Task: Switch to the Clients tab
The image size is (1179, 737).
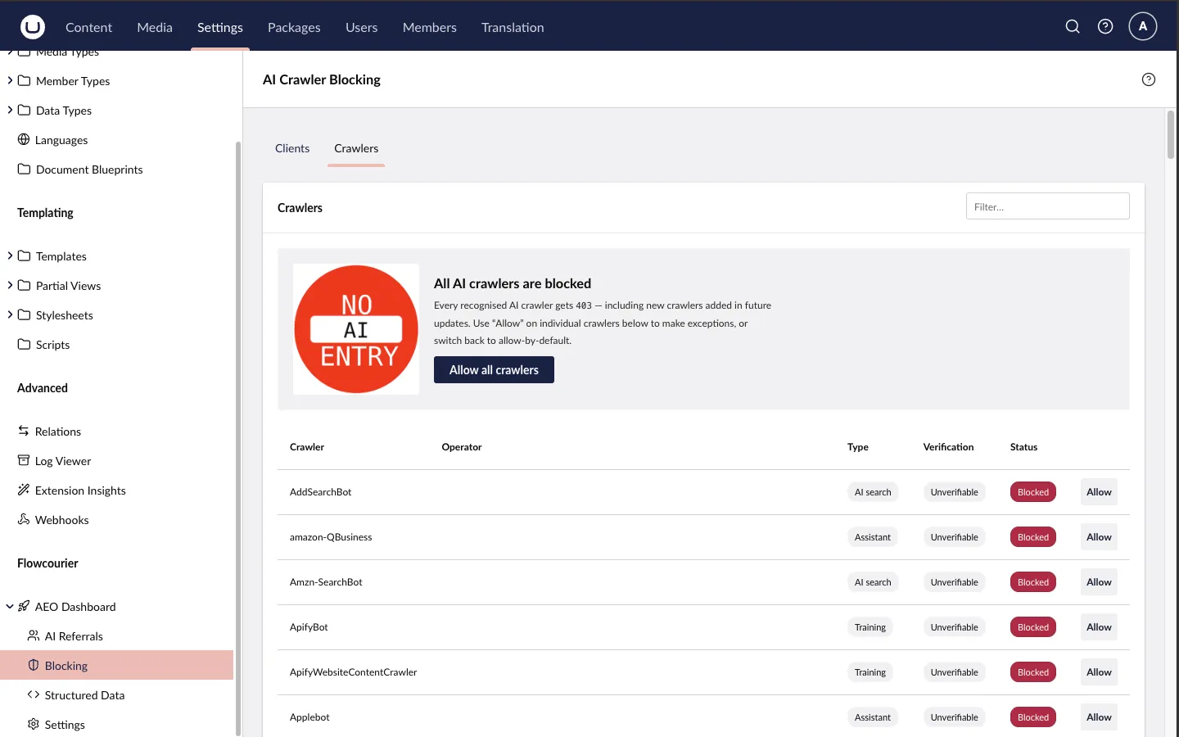Action: [292, 148]
